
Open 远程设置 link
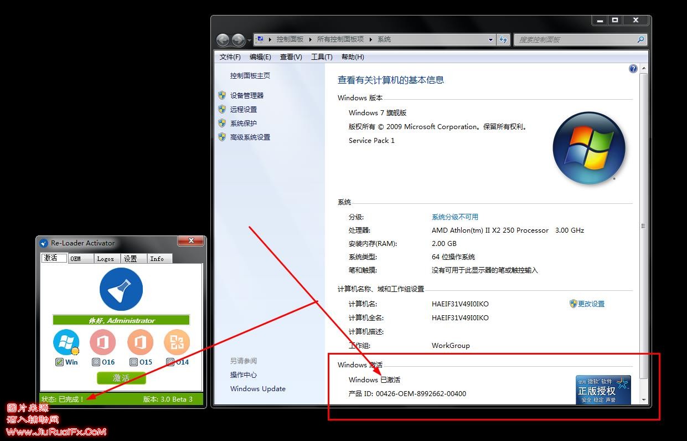(244, 109)
